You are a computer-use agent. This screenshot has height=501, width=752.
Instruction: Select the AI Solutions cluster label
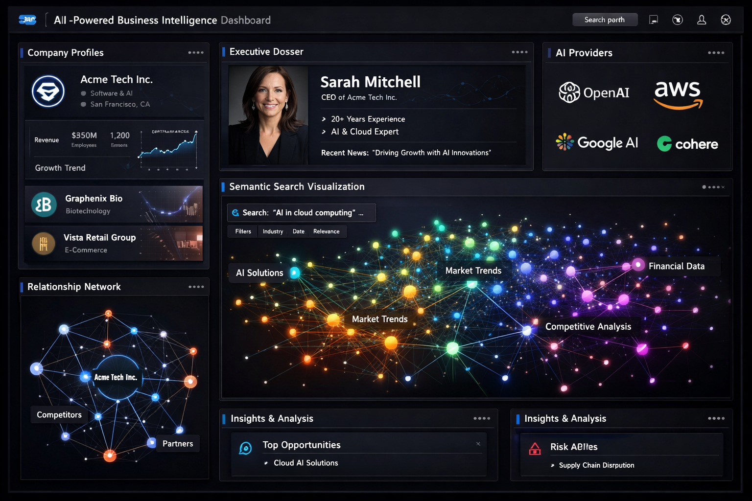click(259, 273)
